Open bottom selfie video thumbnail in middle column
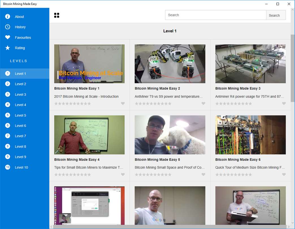Viewport: 295px width, 229px height. tap(170, 206)
